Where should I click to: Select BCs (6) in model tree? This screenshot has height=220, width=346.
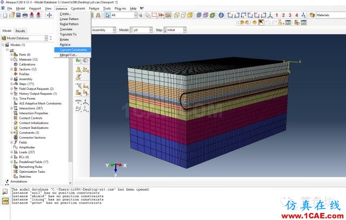click(x=24, y=157)
